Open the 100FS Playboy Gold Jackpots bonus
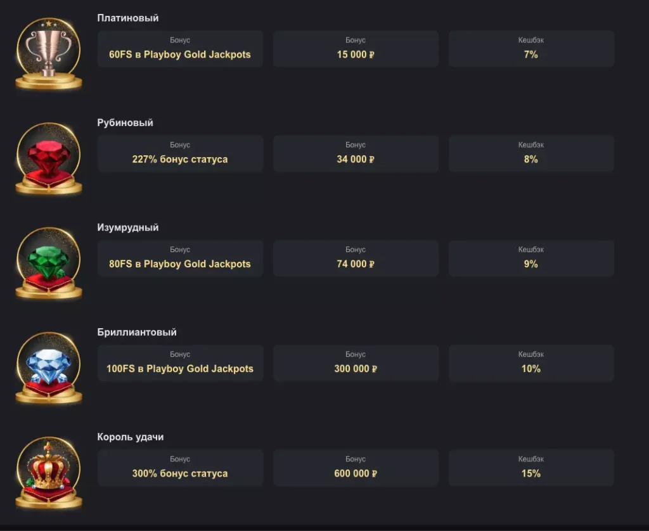The image size is (649, 531). (180, 363)
